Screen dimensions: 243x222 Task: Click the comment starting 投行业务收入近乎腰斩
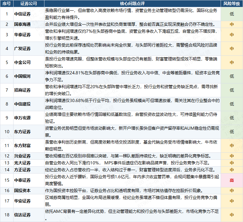point(132,180)
